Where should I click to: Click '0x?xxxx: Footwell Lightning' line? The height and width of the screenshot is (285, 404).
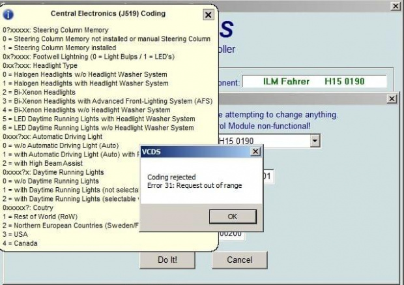(x=89, y=57)
